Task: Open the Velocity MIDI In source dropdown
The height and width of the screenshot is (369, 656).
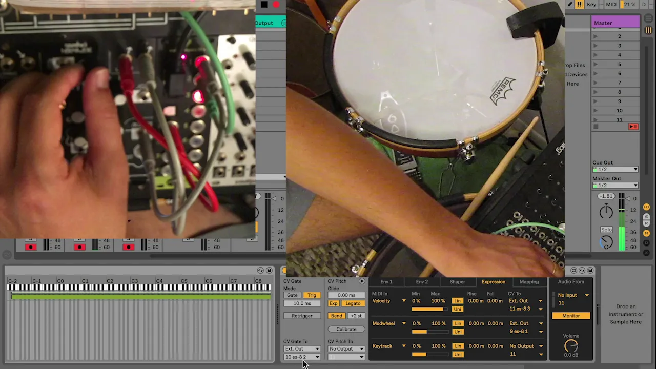Action: (389, 301)
